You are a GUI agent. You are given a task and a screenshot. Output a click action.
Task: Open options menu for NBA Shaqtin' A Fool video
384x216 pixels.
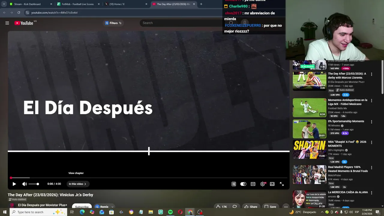[371, 142]
